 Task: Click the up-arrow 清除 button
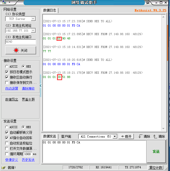(x=159, y=136)
